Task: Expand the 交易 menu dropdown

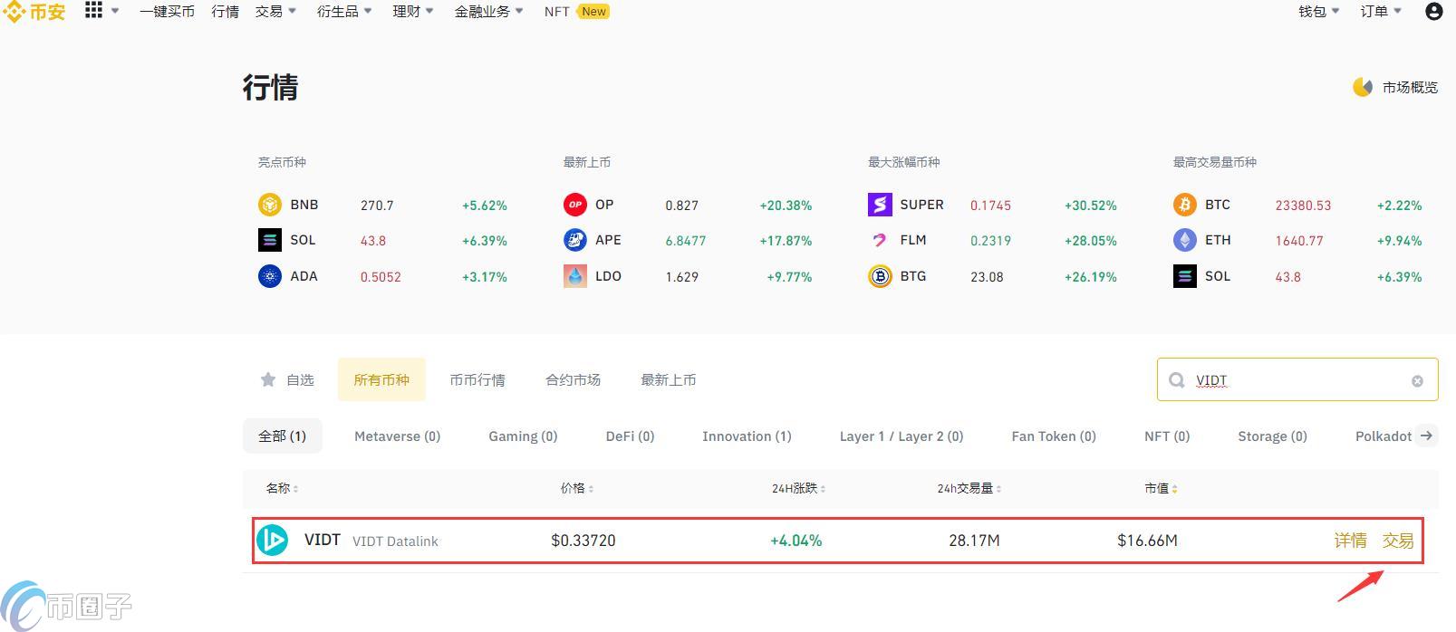Action: click(x=292, y=11)
